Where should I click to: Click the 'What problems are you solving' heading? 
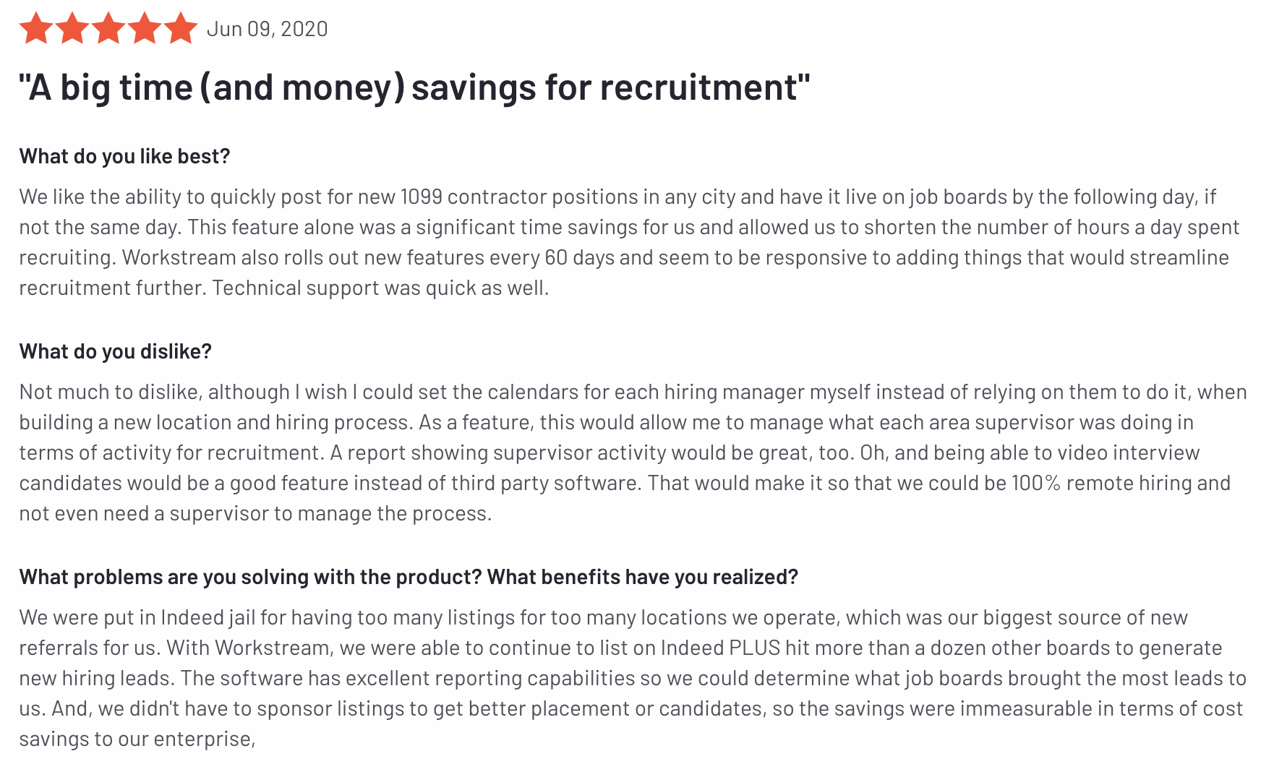[x=409, y=577]
